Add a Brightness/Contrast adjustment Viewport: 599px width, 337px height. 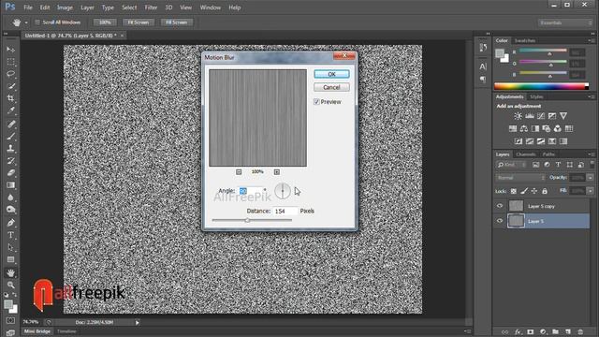click(x=518, y=116)
